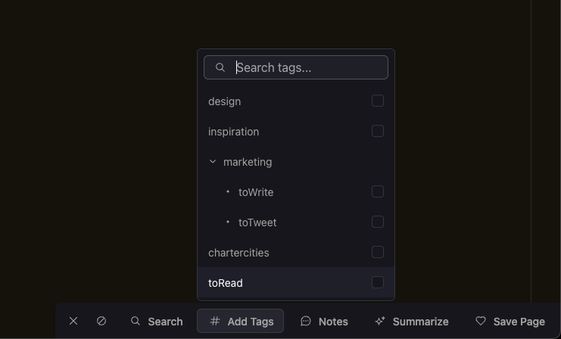Check the design tag checkbox

(x=378, y=101)
